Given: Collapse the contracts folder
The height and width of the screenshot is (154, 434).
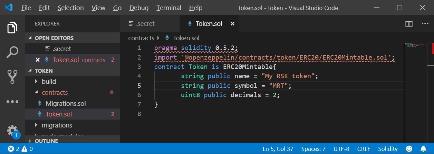Looking at the screenshot, I should click(73, 92).
